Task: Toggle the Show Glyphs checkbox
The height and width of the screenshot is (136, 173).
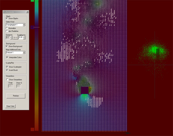Action: 7,18
